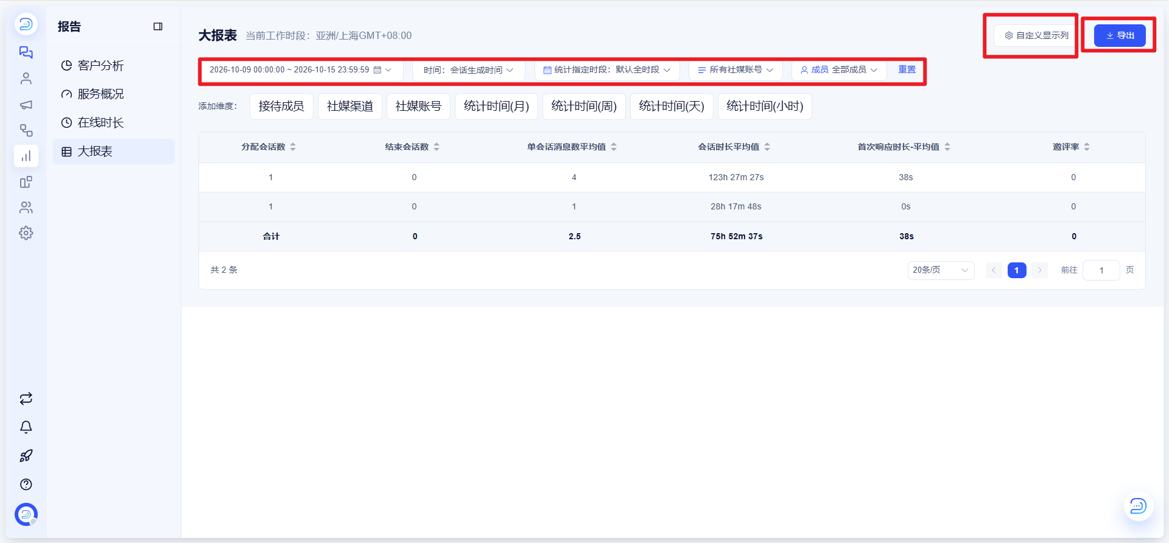Screen dimensions: 1169x543
Task: Open the notifications bell icon
Action: click(26, 427)
